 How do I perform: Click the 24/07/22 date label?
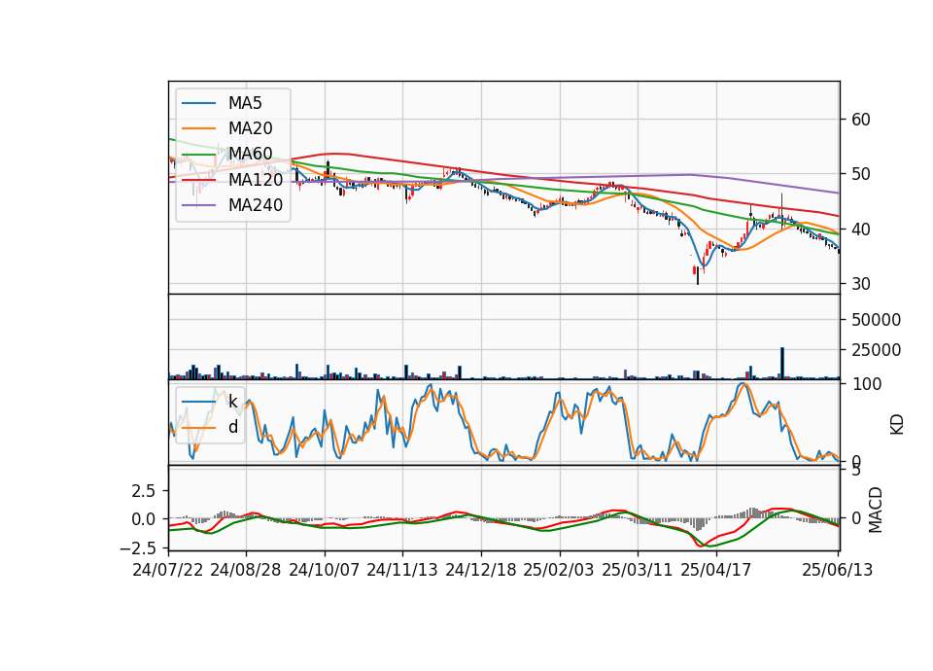tap(168, 570)
